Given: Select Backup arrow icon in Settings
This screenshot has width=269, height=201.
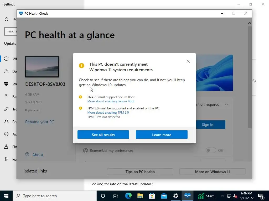Looking at the screenshot, I should [6, 96].
